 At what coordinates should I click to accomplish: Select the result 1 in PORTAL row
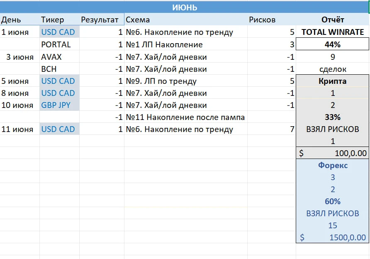(x=102, y=44)
